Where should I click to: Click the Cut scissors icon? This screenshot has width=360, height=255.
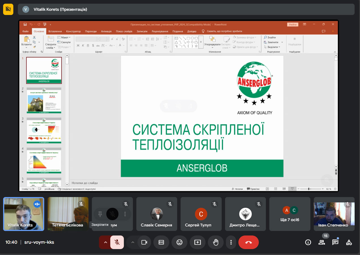[x=34, y=37]
